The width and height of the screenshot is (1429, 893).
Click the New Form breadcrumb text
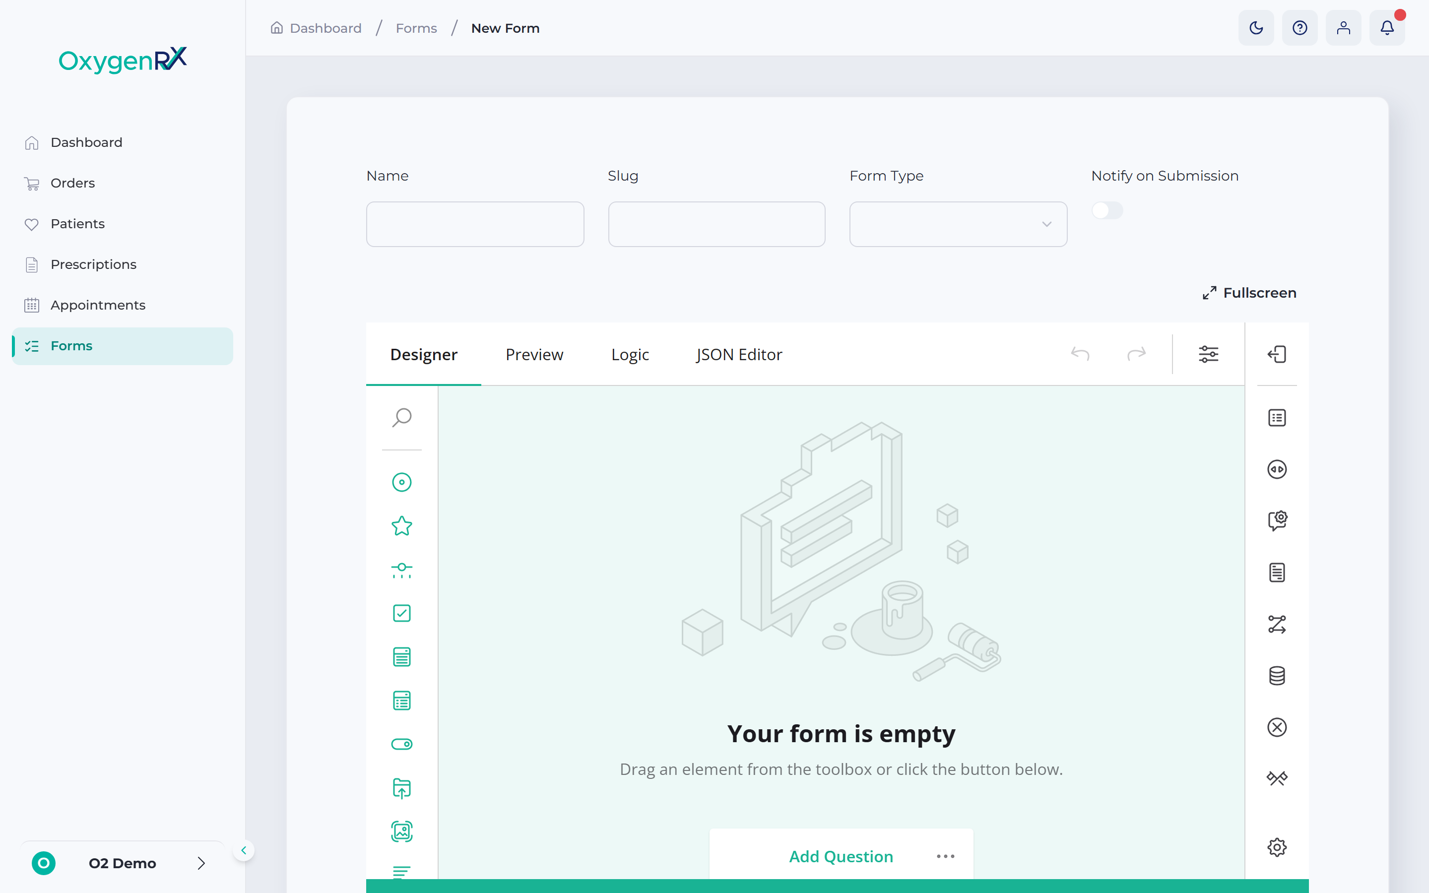[505, 28]
